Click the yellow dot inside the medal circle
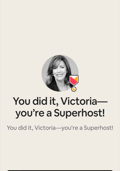This screenshot has height=171, width=120. point(74,89)
